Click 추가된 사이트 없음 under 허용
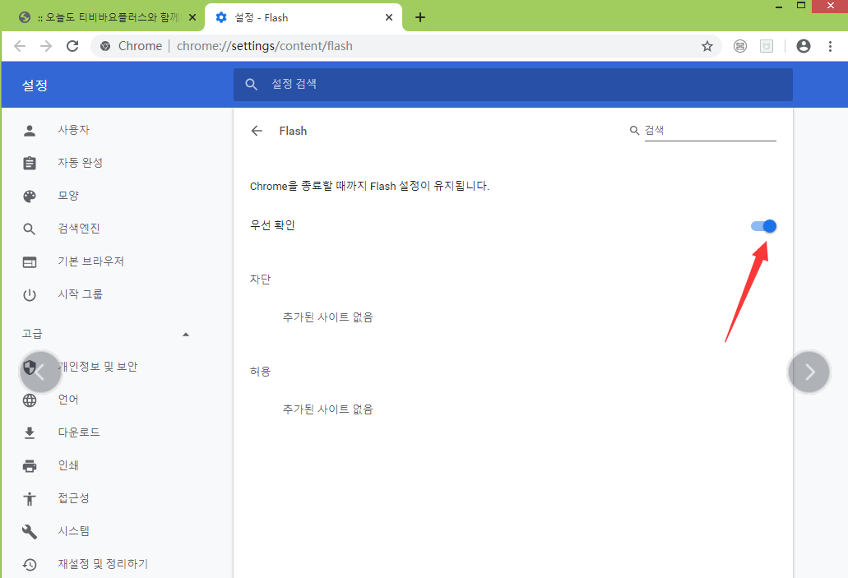This screenshot has width=848, height=578. pos(327,409)
